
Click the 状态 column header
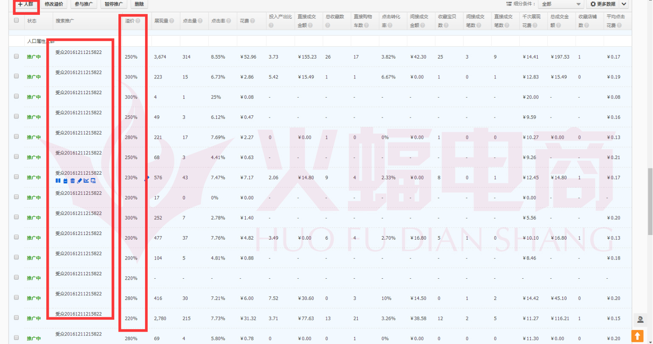tap(32, 21)
